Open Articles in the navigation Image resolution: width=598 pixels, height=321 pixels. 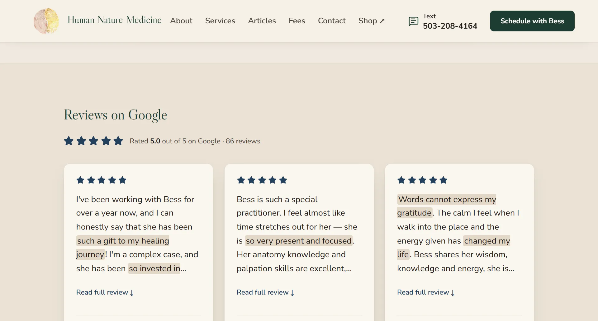point(262,21)
